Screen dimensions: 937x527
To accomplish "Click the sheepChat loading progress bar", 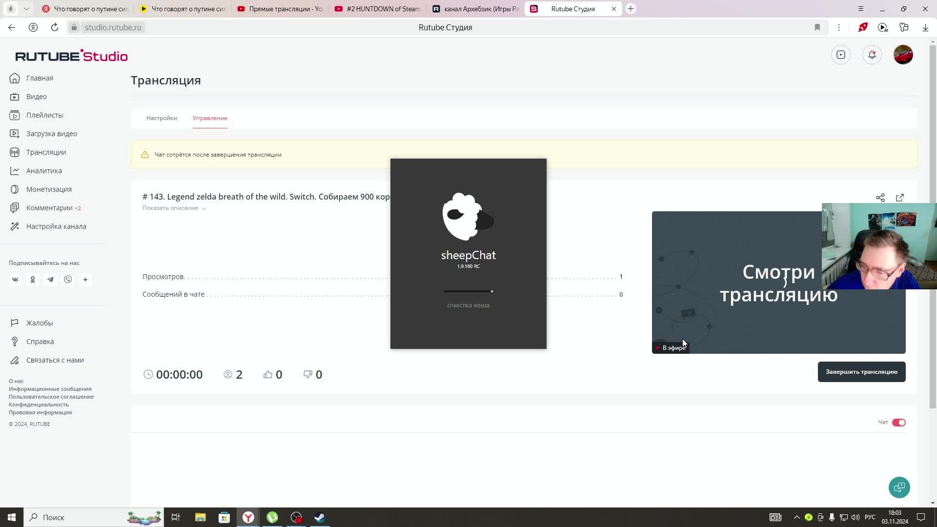I will tap(468, 291).
